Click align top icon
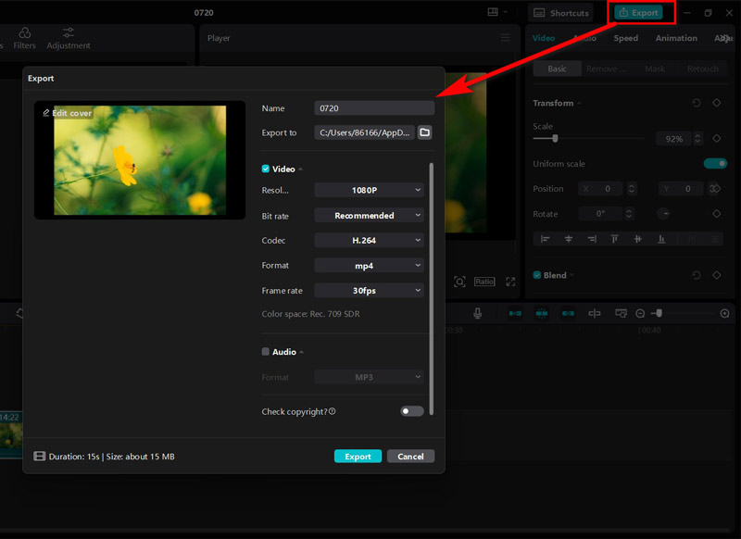This screenshot has height=539, width=741. tap(614, 239)
